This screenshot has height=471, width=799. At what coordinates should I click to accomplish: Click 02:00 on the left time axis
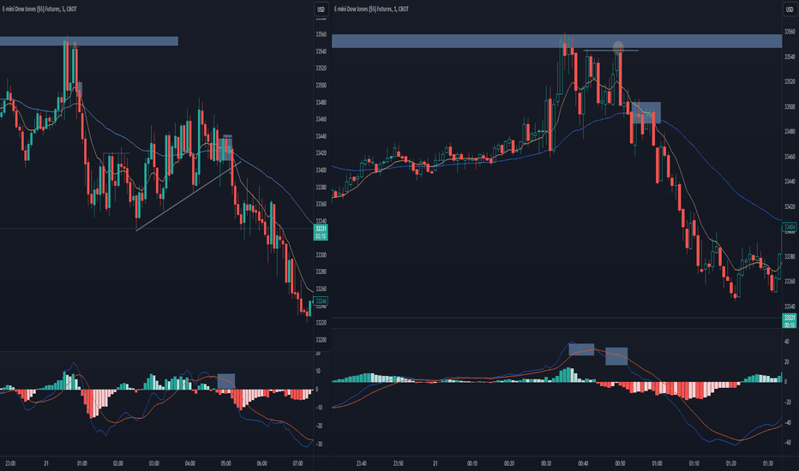[x=118, y=463]
